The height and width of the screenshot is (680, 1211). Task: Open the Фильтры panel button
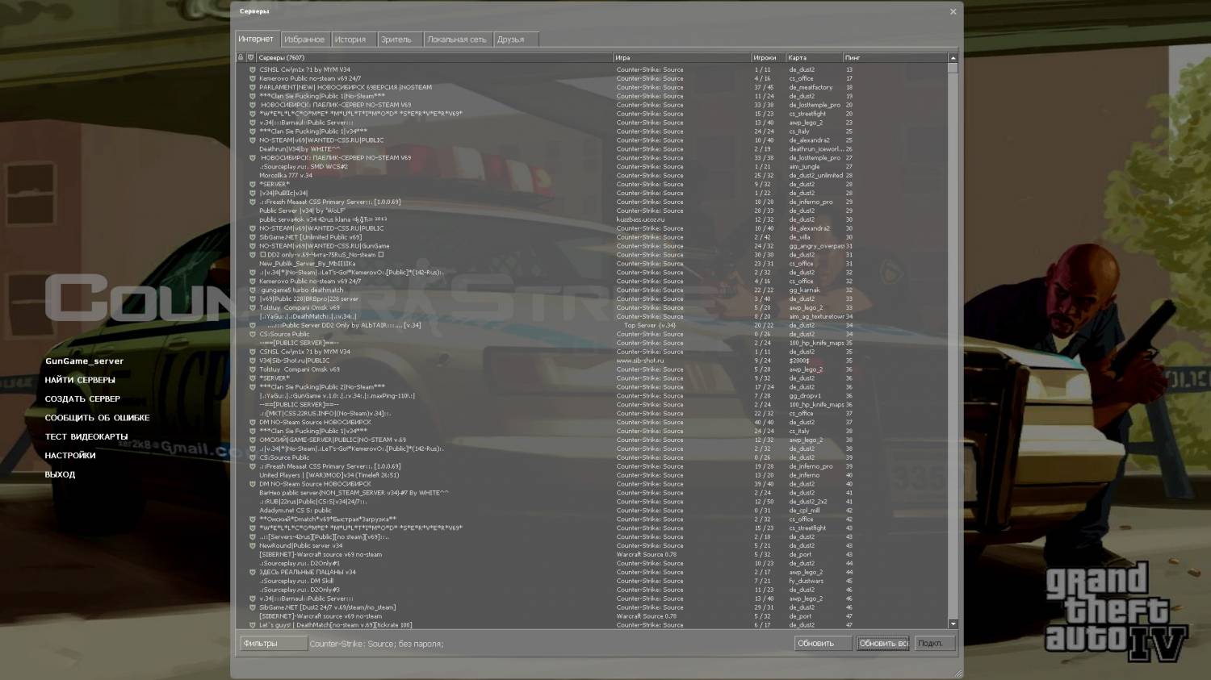(x=274, y=644)
